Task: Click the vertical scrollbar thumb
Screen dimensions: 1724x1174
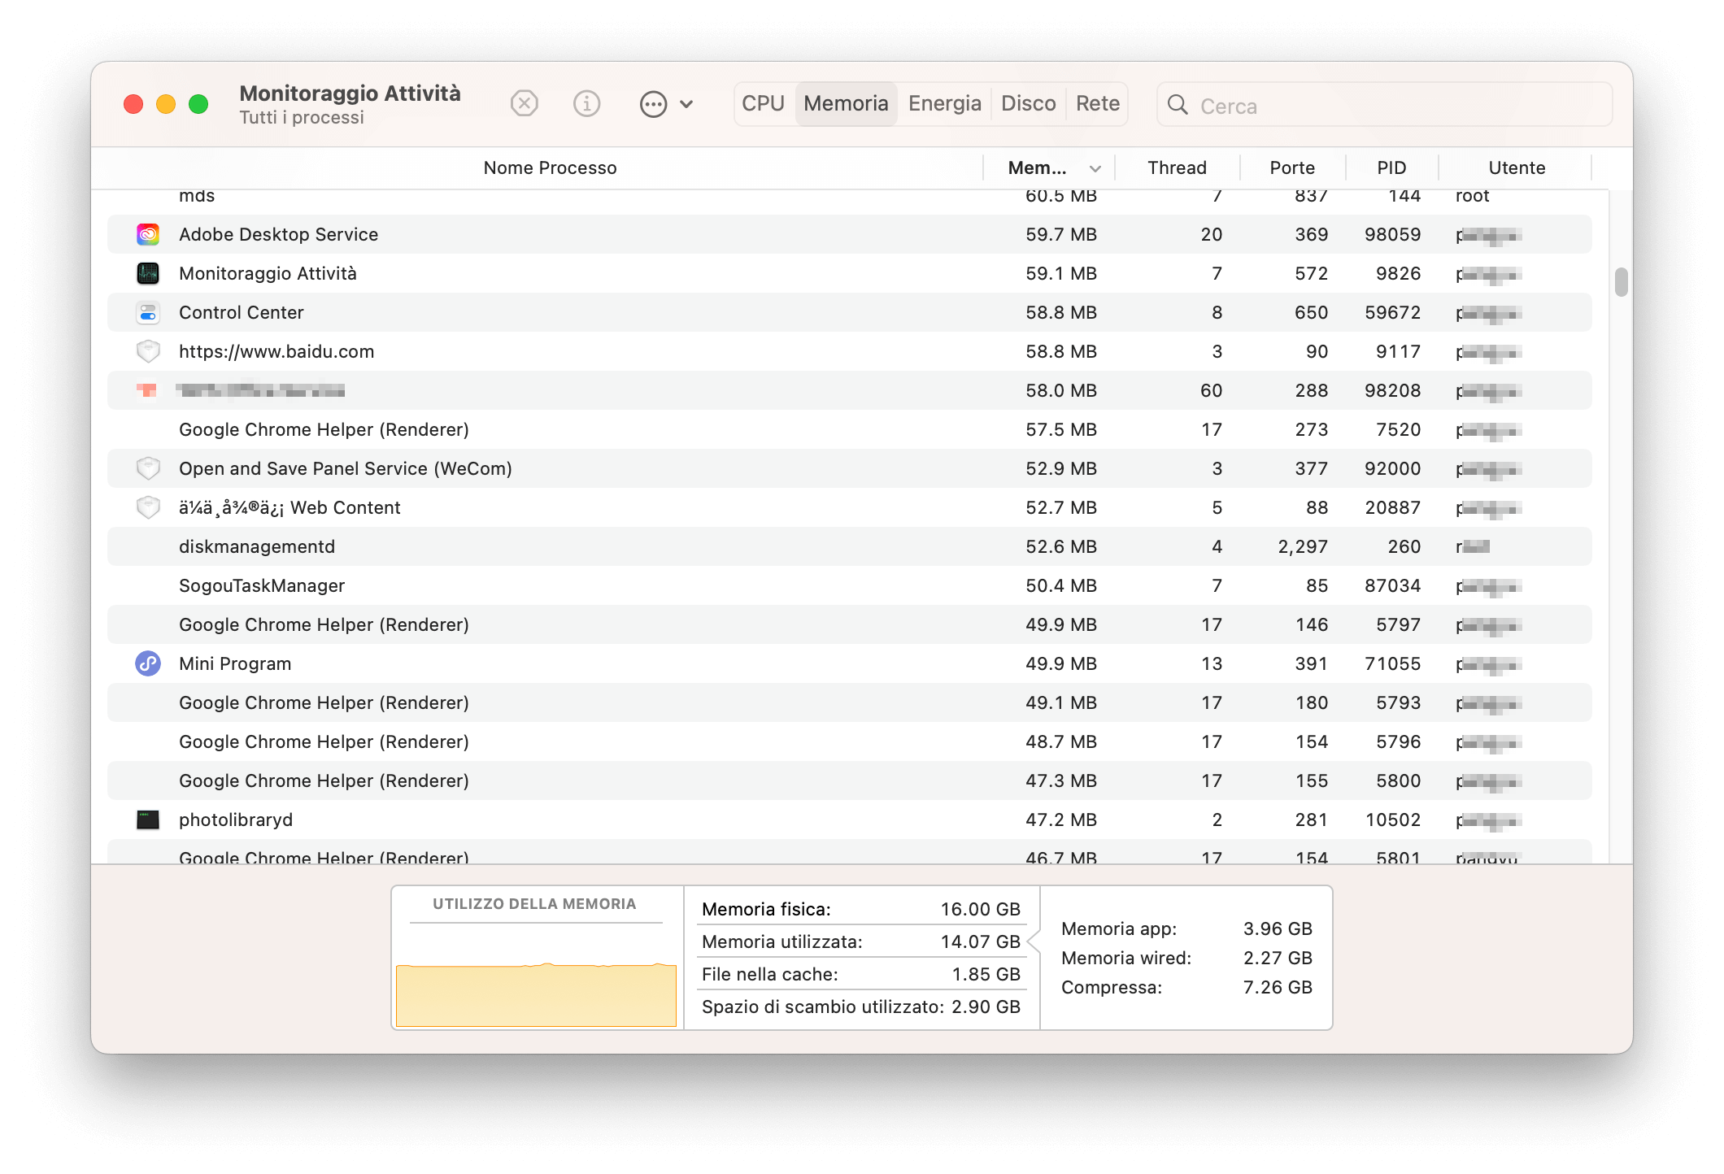Action: click(x=1621, y=282)
